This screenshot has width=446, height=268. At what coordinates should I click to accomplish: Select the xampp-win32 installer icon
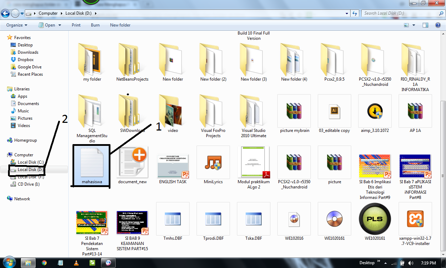pyautogui.click(x=415, y=219)
